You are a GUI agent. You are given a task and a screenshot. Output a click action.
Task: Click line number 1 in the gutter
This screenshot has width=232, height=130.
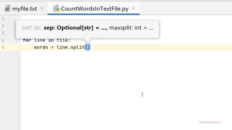pyautogui.click(x=3, y=19)
